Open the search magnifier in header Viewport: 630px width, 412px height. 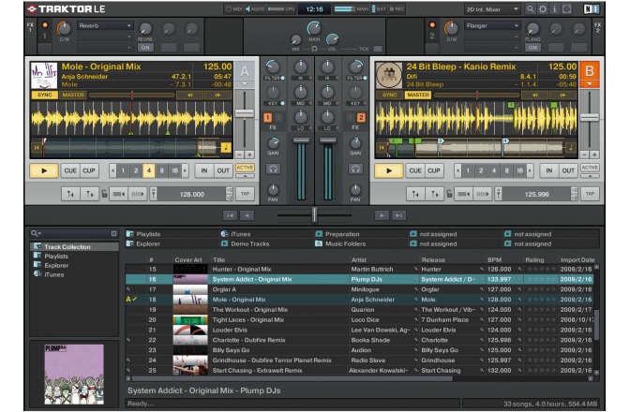click(531, 8)
